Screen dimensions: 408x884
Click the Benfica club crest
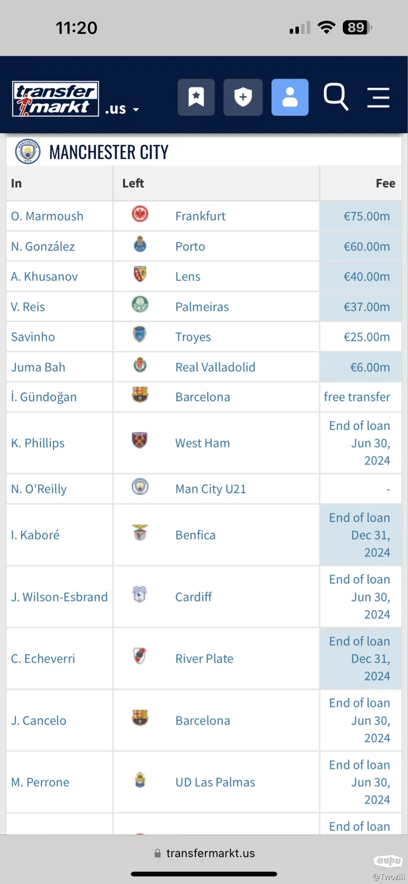140,532
